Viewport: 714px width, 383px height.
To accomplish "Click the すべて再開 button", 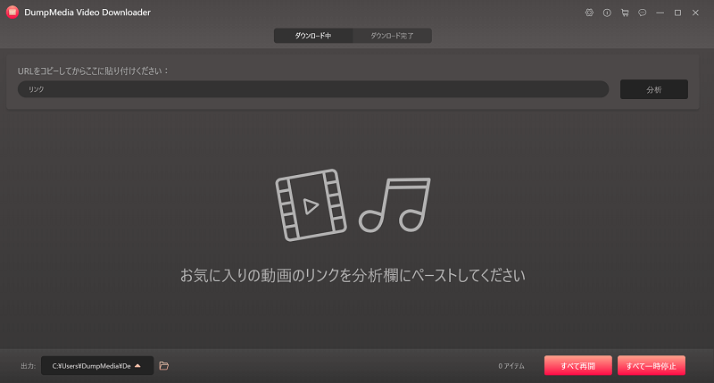I will 577,366.
